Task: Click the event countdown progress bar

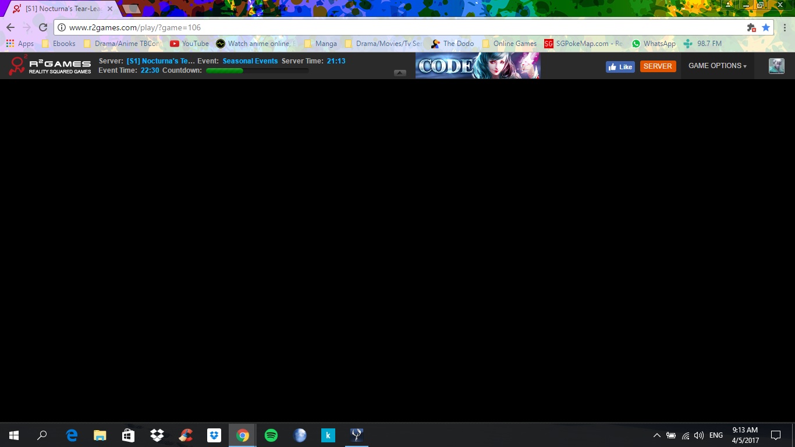Action: click(x=257, y=70)
